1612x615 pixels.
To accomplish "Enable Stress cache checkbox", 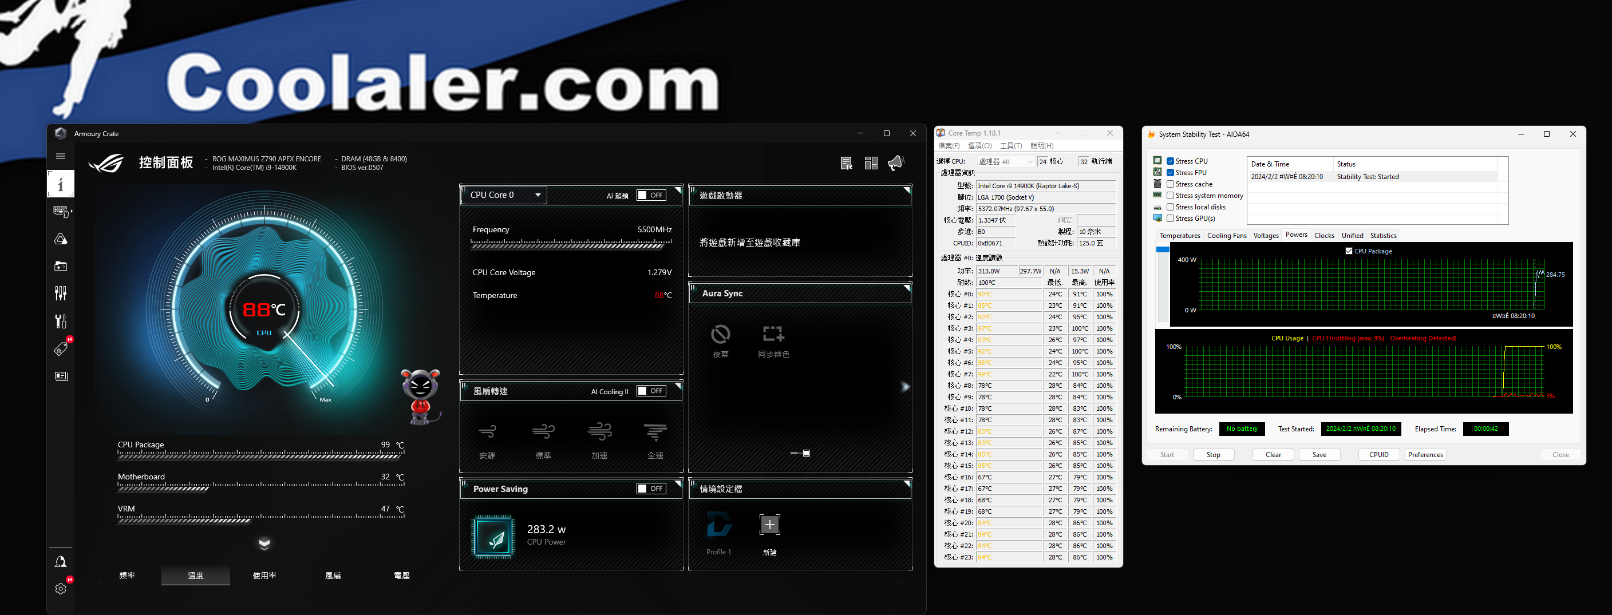I will (1170, 184).
